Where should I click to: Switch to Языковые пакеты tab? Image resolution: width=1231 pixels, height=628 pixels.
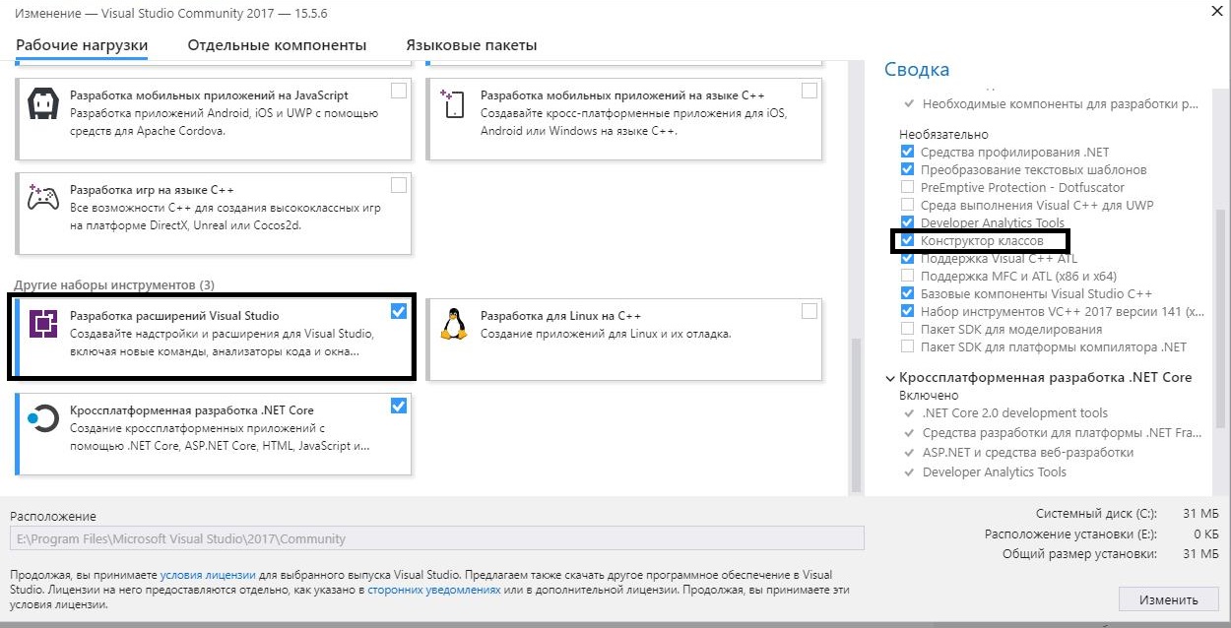click(472, 45)
